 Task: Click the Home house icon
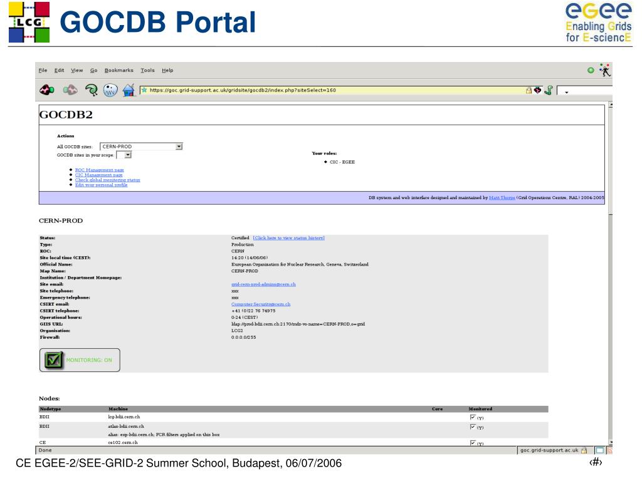129,90
